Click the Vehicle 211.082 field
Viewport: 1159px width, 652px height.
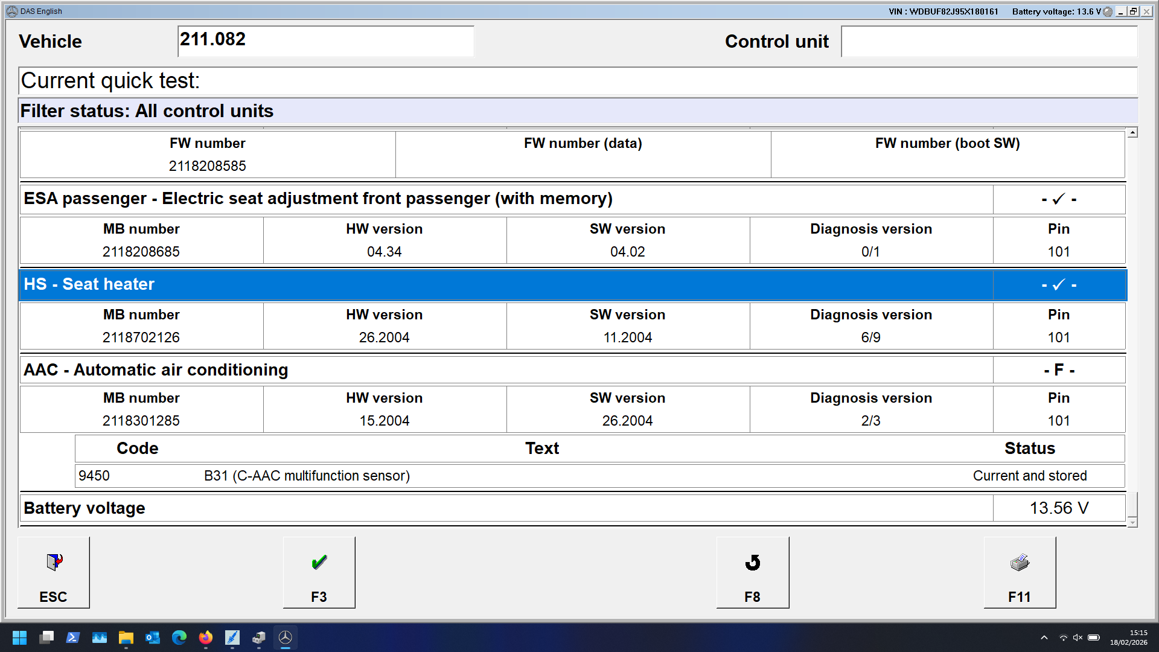click(326, 42)
